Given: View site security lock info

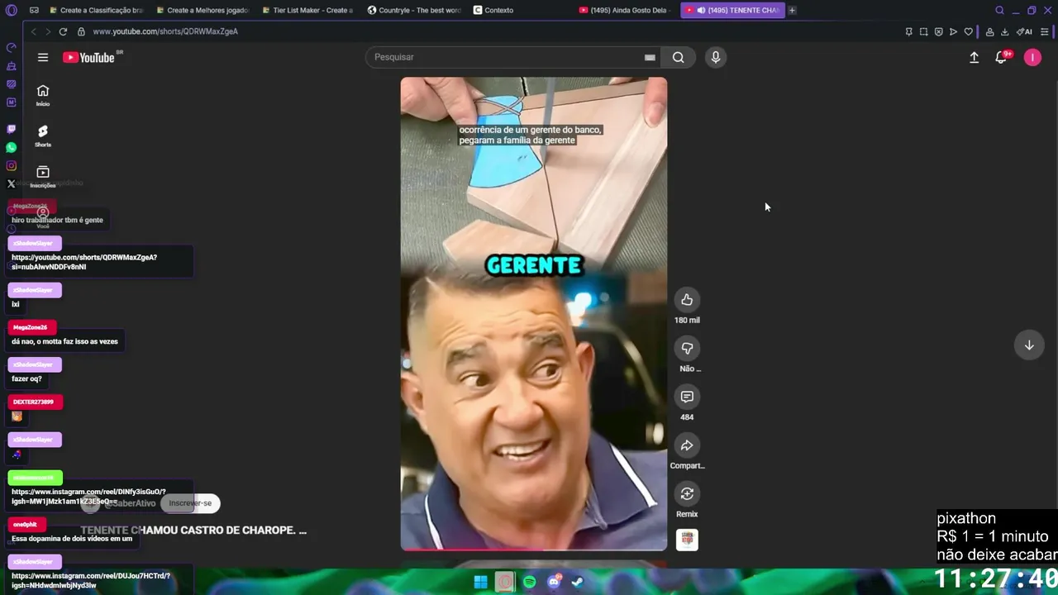Looking at the screenshot, I should (x=81, y=31).
